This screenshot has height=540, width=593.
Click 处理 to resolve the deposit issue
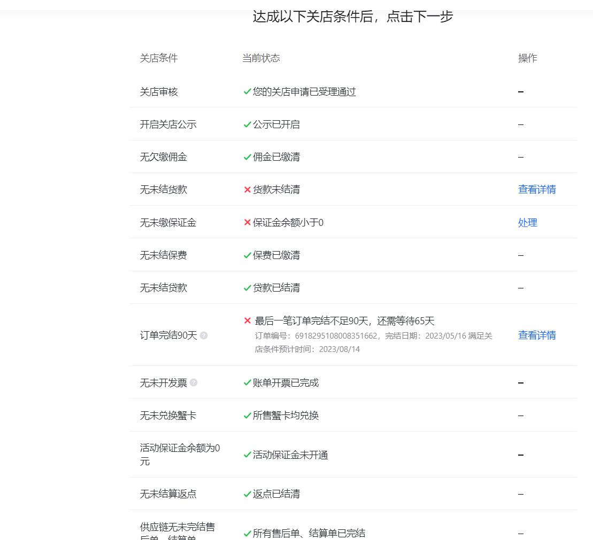[527, 223]
